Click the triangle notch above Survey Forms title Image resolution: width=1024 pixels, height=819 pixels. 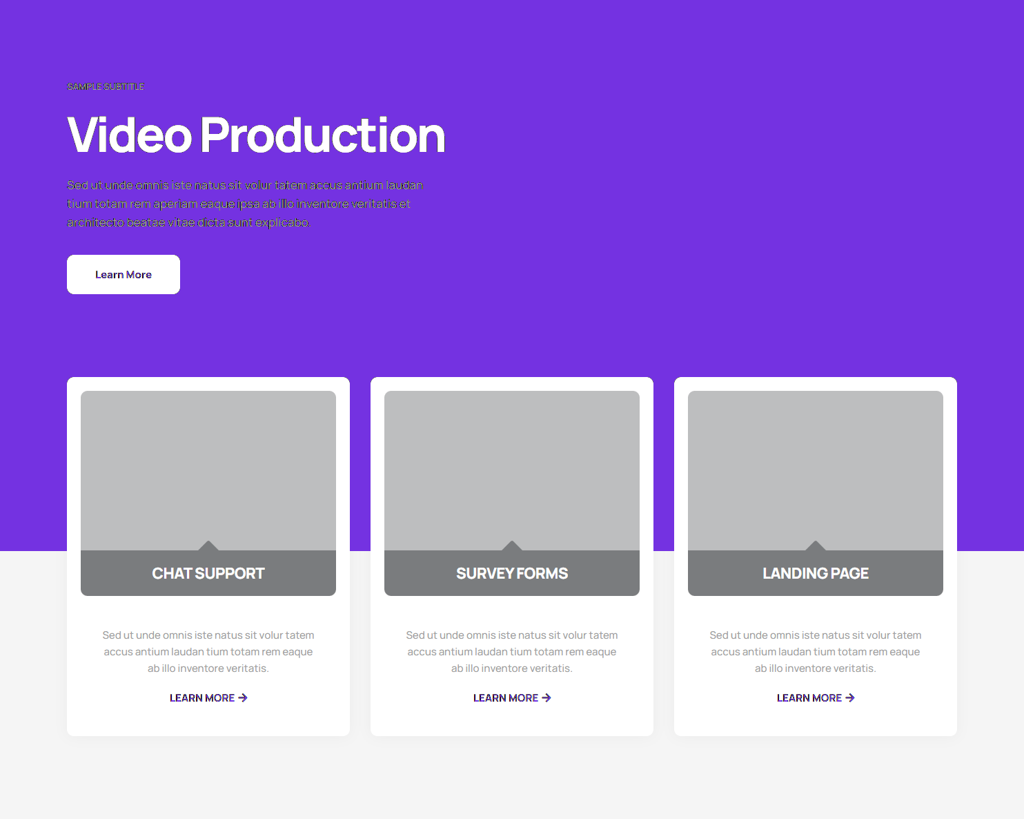[x=512, y=546]
